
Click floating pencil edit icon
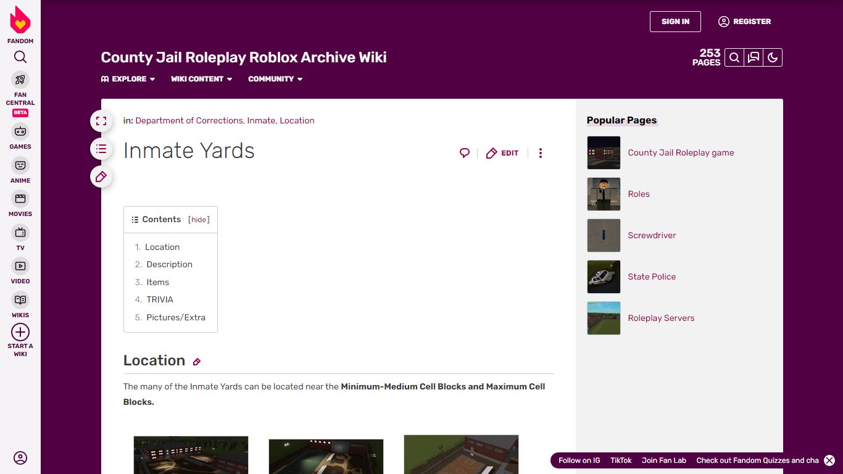(101, 177)
